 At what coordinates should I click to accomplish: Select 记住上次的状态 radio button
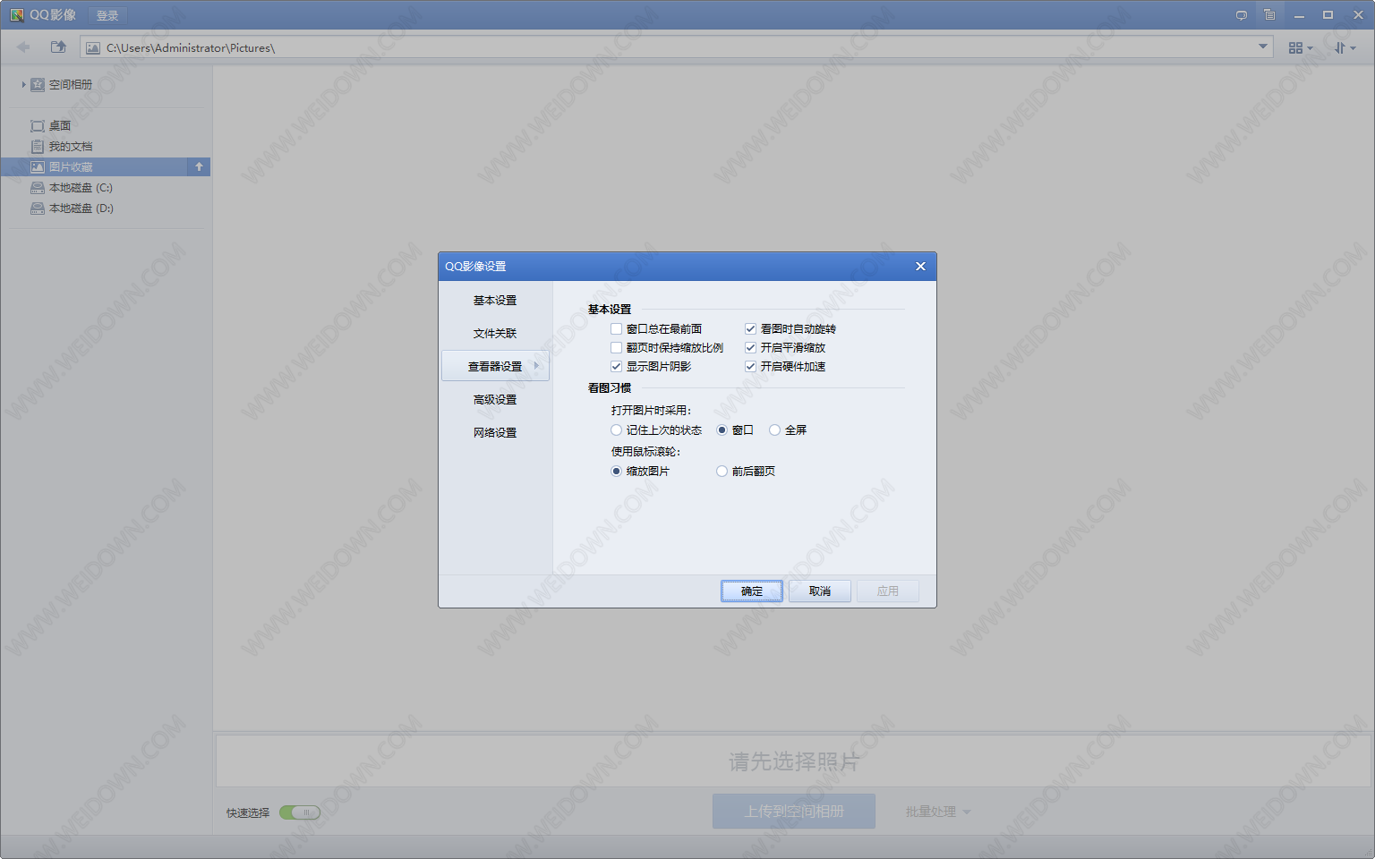[x=616, y=430]
